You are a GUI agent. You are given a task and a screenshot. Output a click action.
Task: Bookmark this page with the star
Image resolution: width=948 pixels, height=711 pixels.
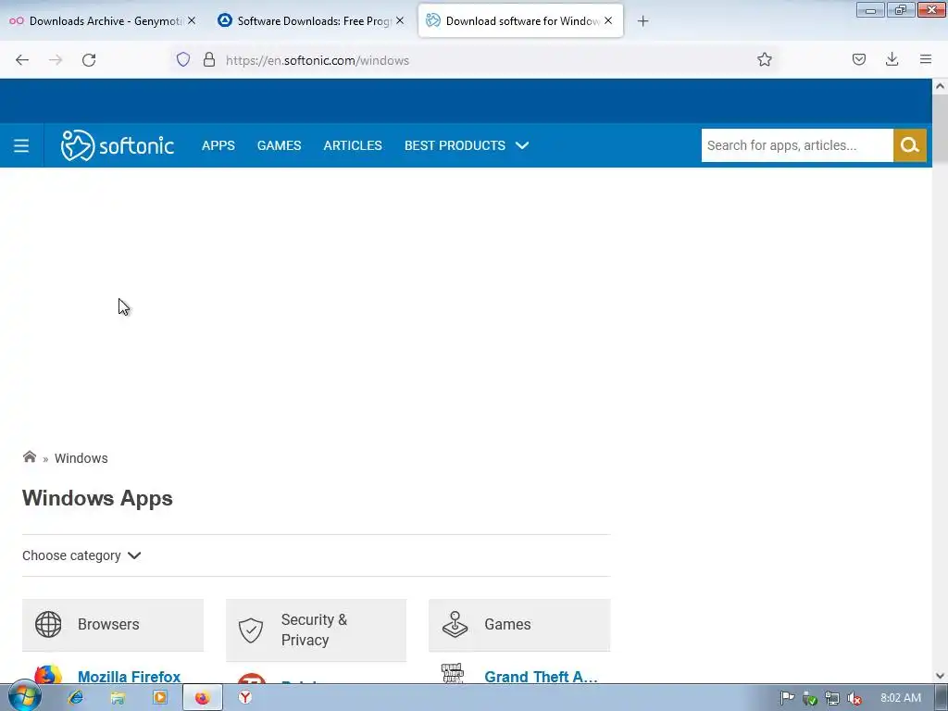764,59
